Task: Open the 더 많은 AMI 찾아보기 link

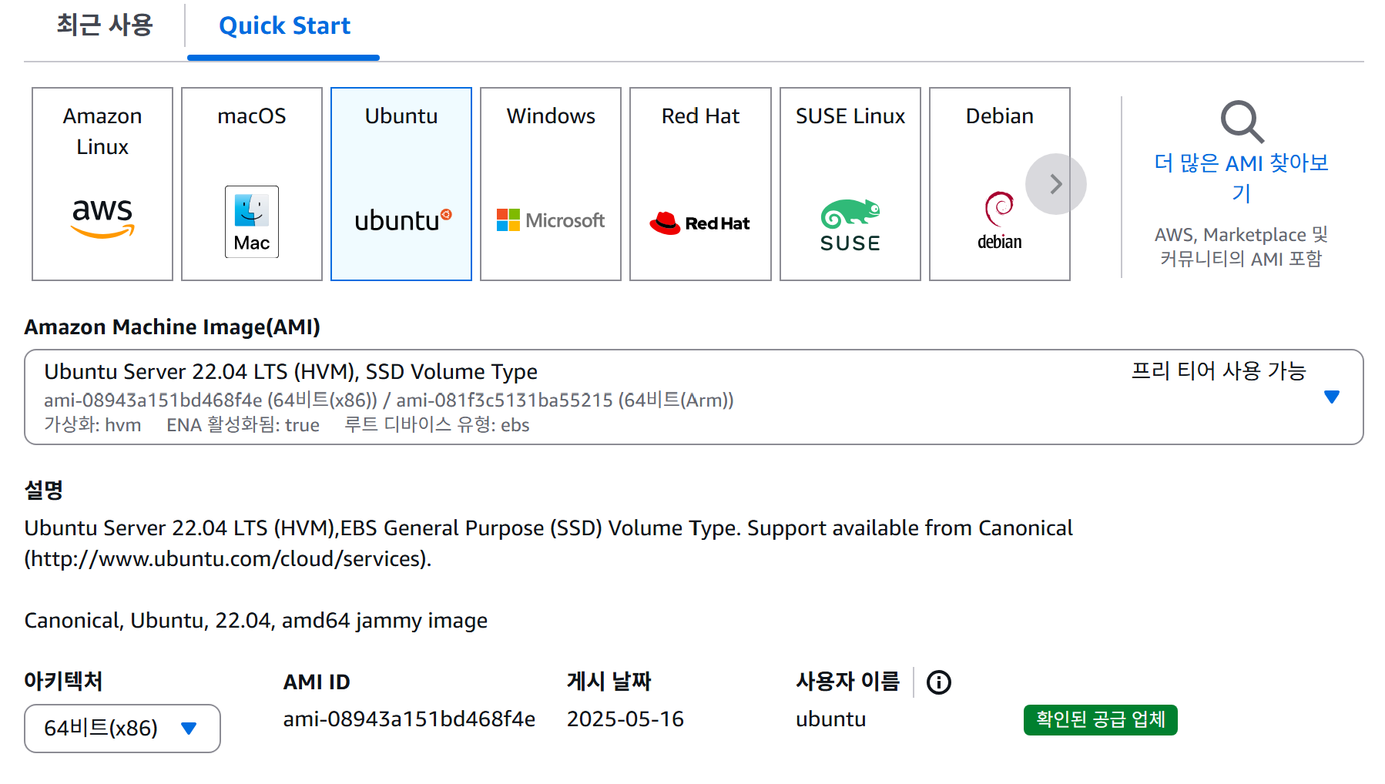Action: 1241,177
